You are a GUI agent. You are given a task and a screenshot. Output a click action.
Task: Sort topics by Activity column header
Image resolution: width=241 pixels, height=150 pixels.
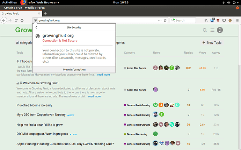[216, 53]
